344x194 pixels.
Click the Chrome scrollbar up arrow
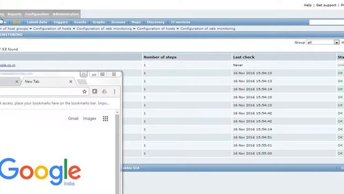point(117,113)
